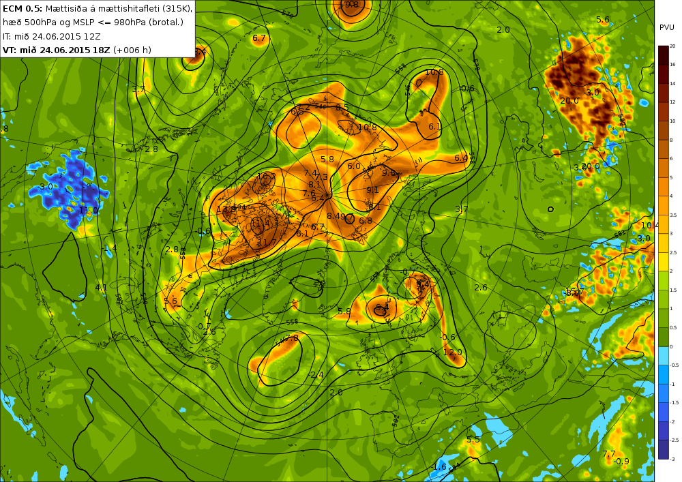The image size is (682, 482).
Task: Click the 11.0 value in the blue patch
Action: point(88,211)
